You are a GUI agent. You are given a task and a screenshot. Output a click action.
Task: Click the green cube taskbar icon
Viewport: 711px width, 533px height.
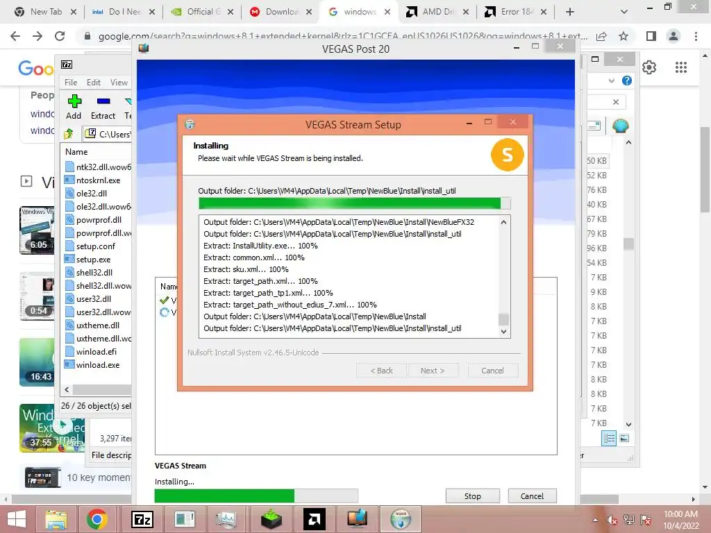pos(271,519)
